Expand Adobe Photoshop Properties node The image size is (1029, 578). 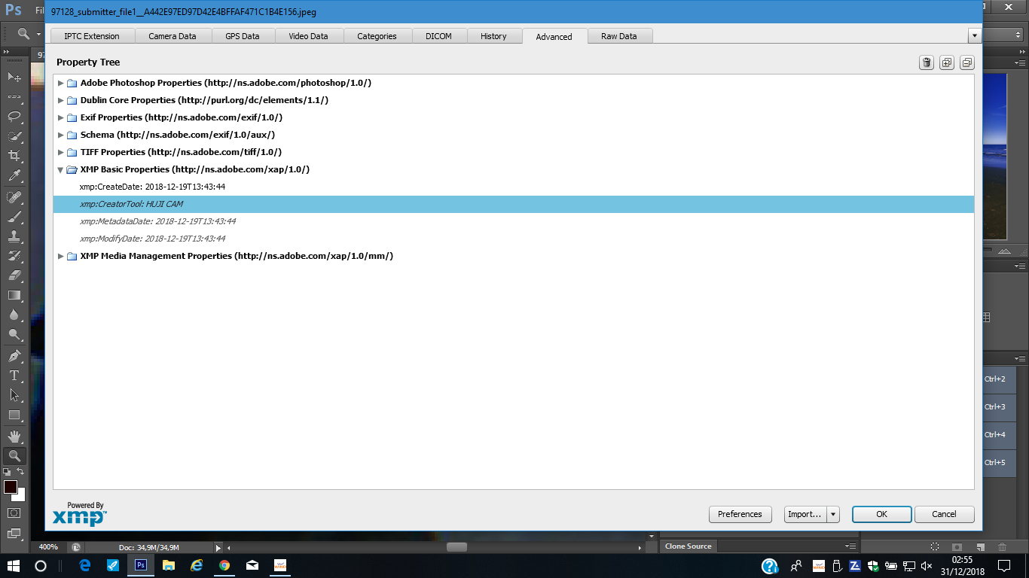click(x=61, y=83)
